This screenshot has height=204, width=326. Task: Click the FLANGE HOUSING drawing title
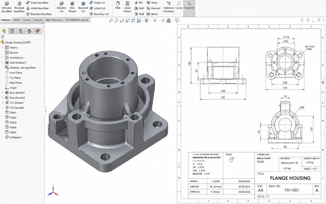(290, 178)
